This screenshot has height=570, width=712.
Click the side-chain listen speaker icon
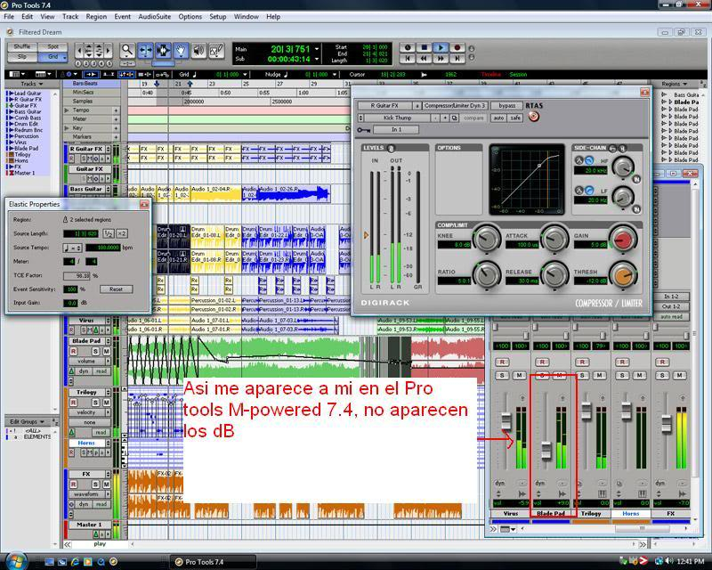click(x=622, y=148)
